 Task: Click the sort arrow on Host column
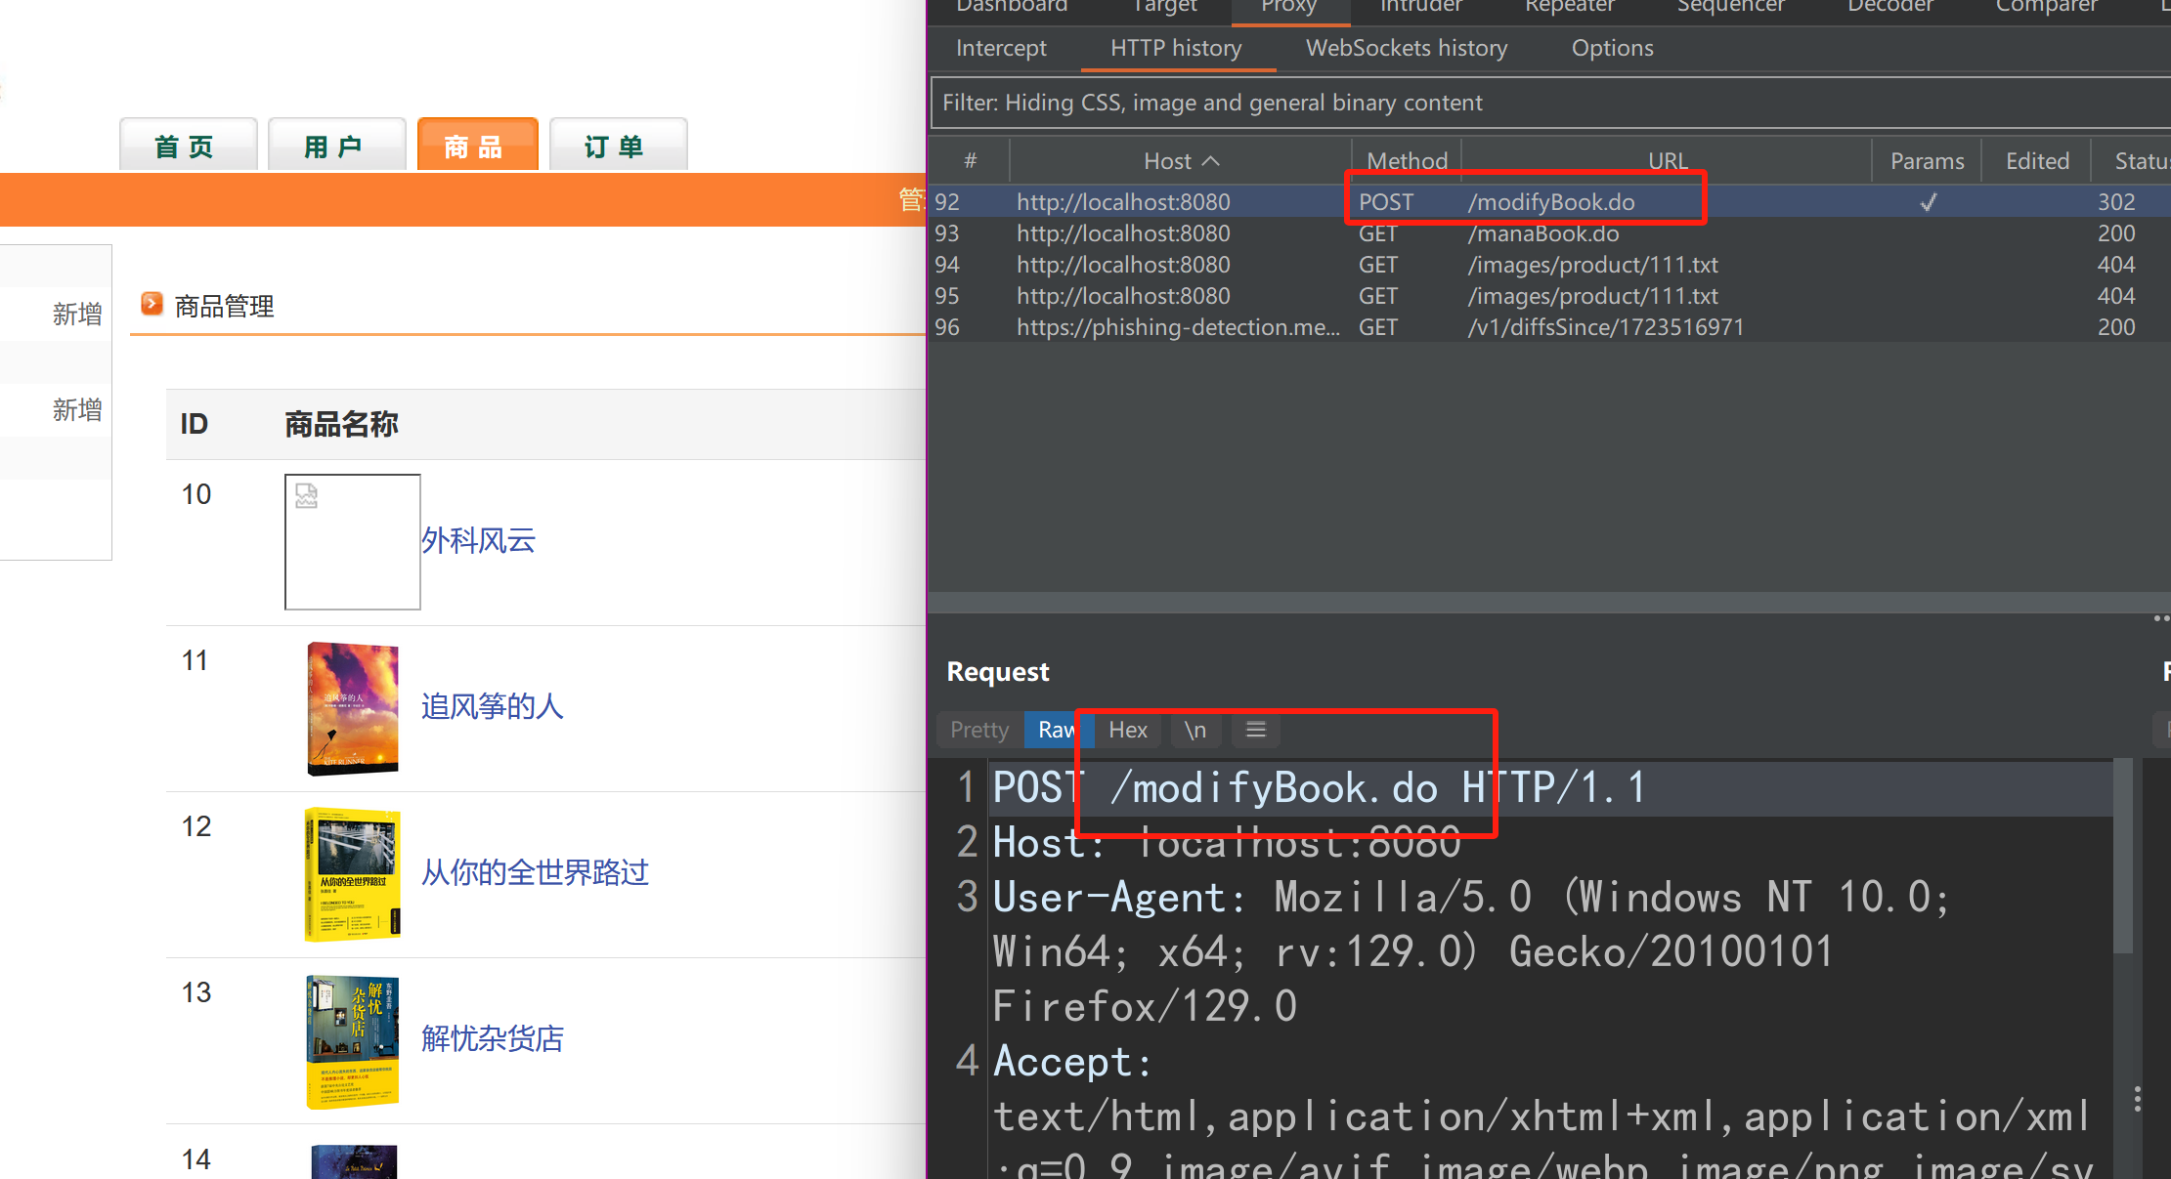[x=1211, y=161]
